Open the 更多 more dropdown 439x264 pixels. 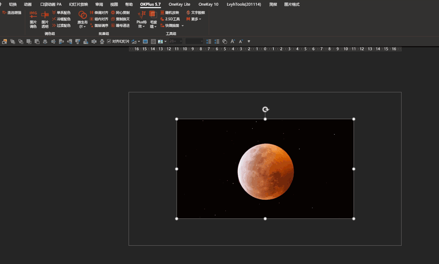(x=194, y=19)
